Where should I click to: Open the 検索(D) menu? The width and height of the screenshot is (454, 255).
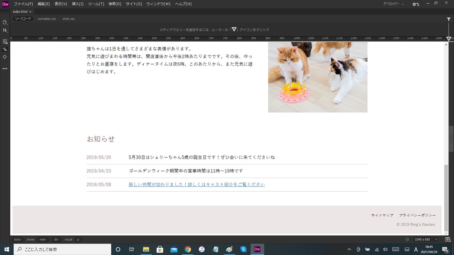pyautogui.click(x=115, y=4)
